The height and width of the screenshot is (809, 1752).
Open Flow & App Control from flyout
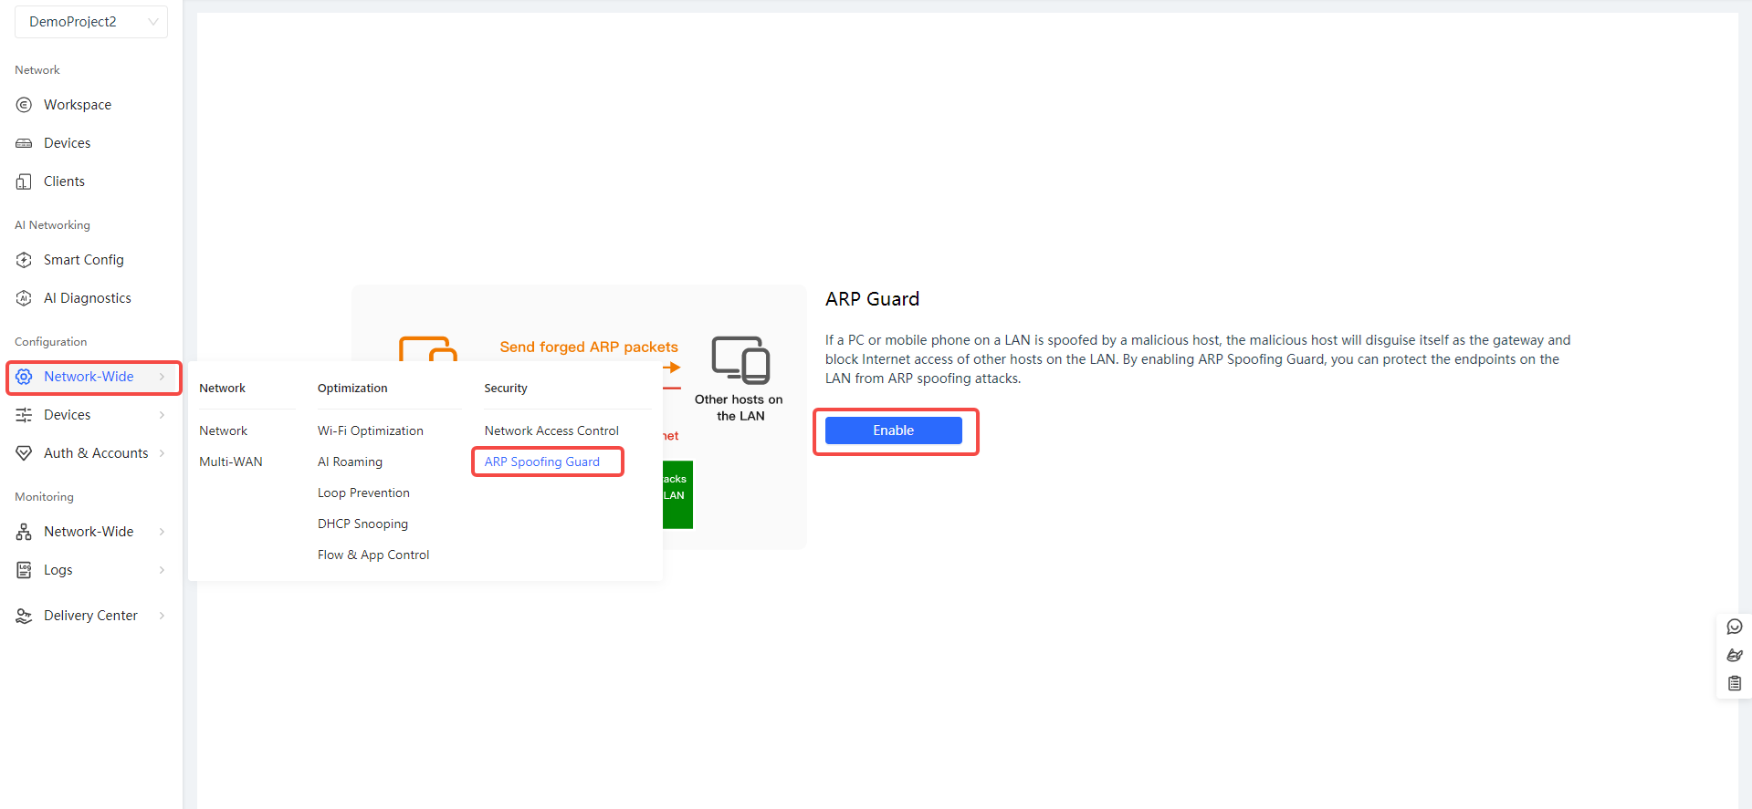373,555
